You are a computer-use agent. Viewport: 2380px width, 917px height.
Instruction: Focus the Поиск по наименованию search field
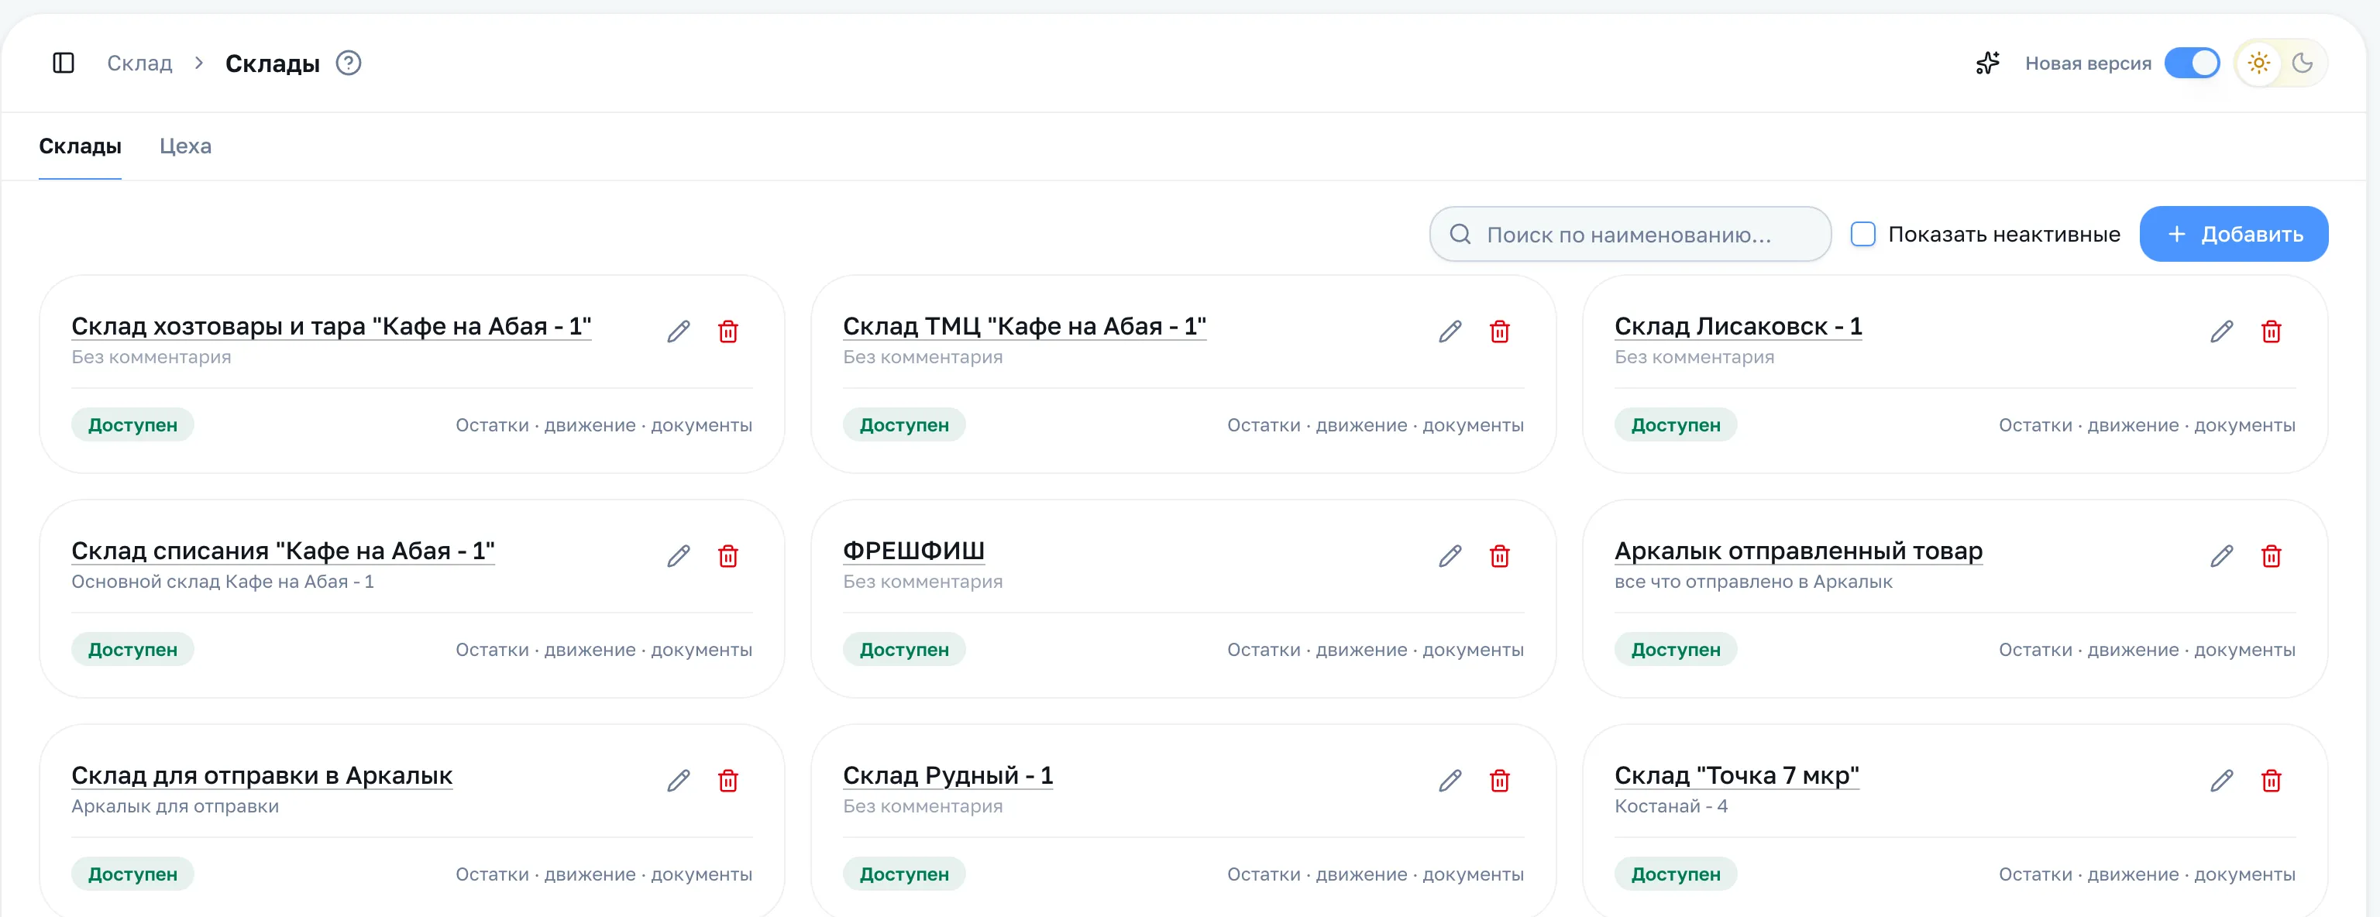pos(1630,234)
